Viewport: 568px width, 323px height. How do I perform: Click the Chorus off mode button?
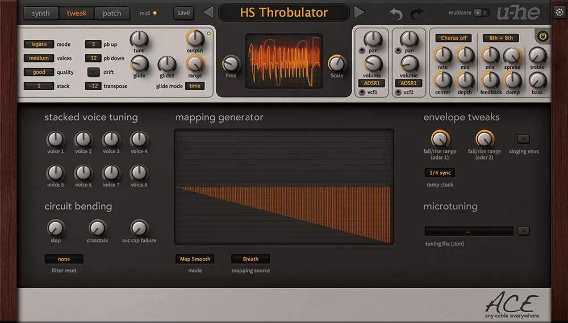tap(453, 38)
